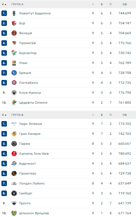Image resolution: width=136 pixels, height=217 pixels.
Task: Sort Group A by ОВ column
Action: [x=125, y=4]
